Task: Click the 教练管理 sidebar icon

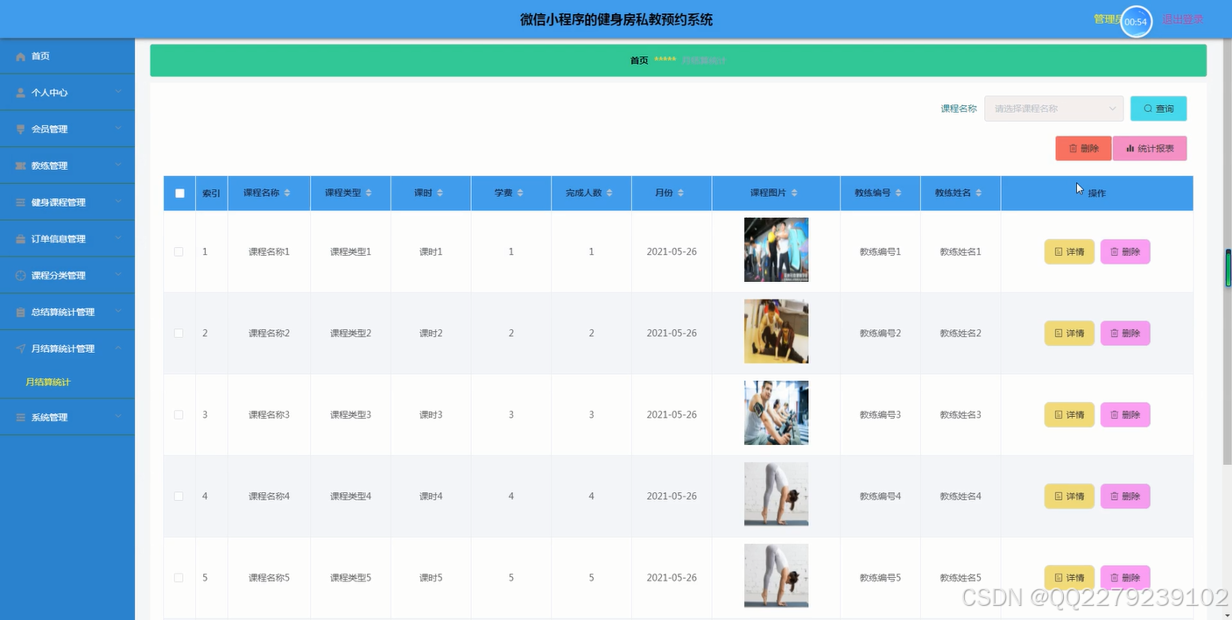Action: (x=21, y=165)
